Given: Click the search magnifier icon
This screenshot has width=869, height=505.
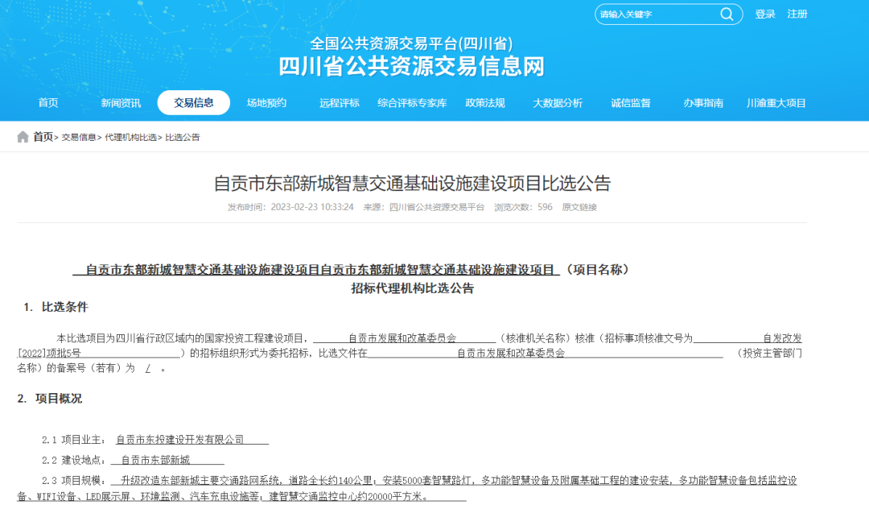Looking at the screenshot, I should [x=727, y=14].
